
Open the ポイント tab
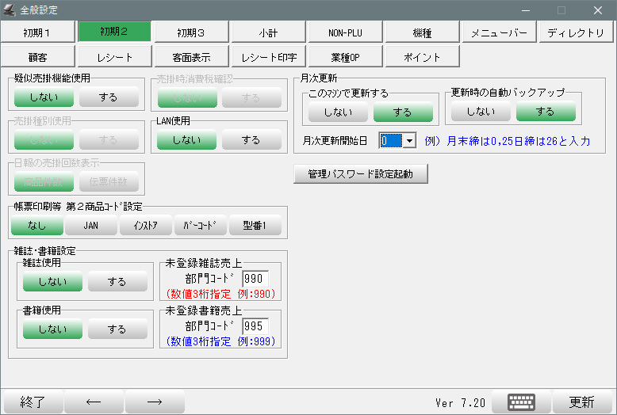(x=422, y=57)
